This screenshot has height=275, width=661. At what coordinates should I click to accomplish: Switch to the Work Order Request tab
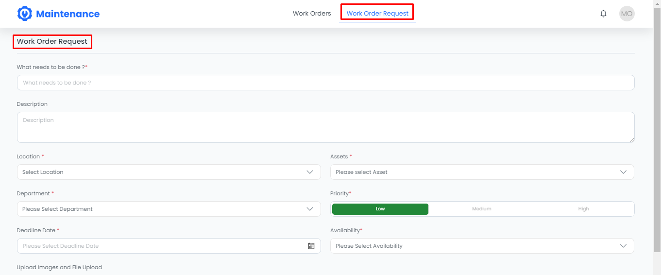coord(377,14)
